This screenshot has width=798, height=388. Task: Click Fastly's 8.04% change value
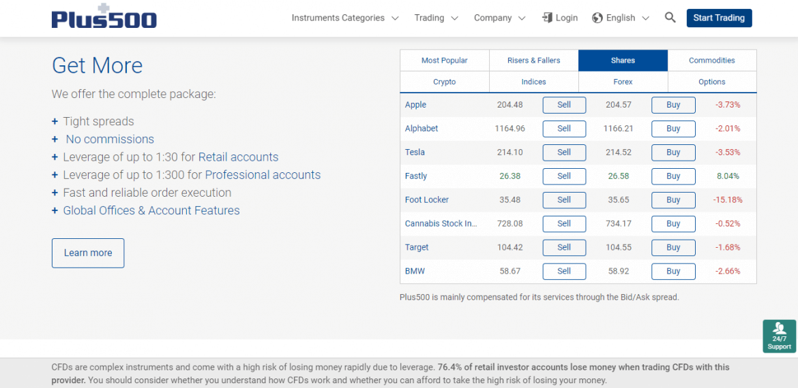coord(728,176)
